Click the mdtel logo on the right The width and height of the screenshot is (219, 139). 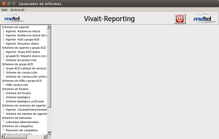coord(203,19)
